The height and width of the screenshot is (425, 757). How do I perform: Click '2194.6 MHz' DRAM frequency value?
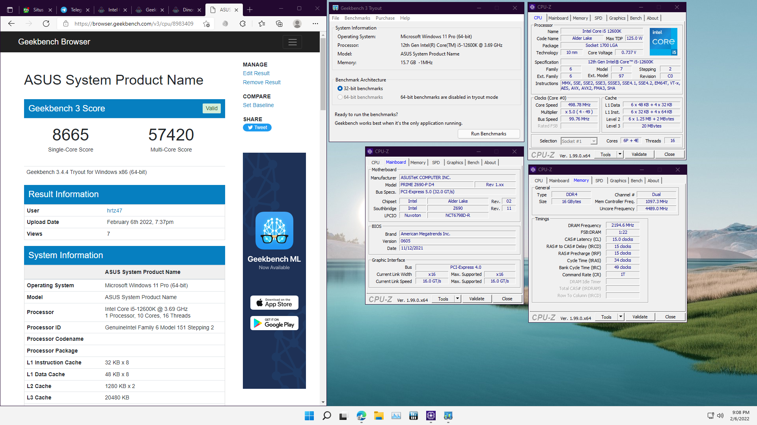(623, 225)
